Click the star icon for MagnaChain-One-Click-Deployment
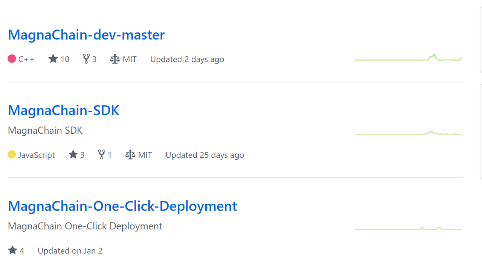Viewport: 482px width, 264px height. point(12,250)
